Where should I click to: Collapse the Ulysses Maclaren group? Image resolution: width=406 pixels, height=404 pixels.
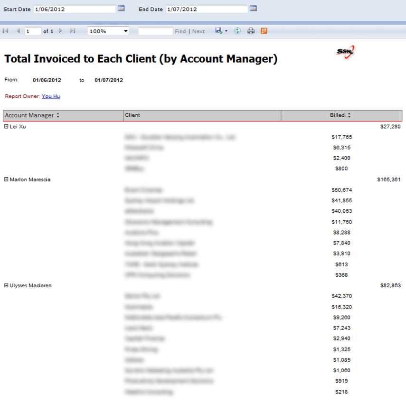point(7,285)
